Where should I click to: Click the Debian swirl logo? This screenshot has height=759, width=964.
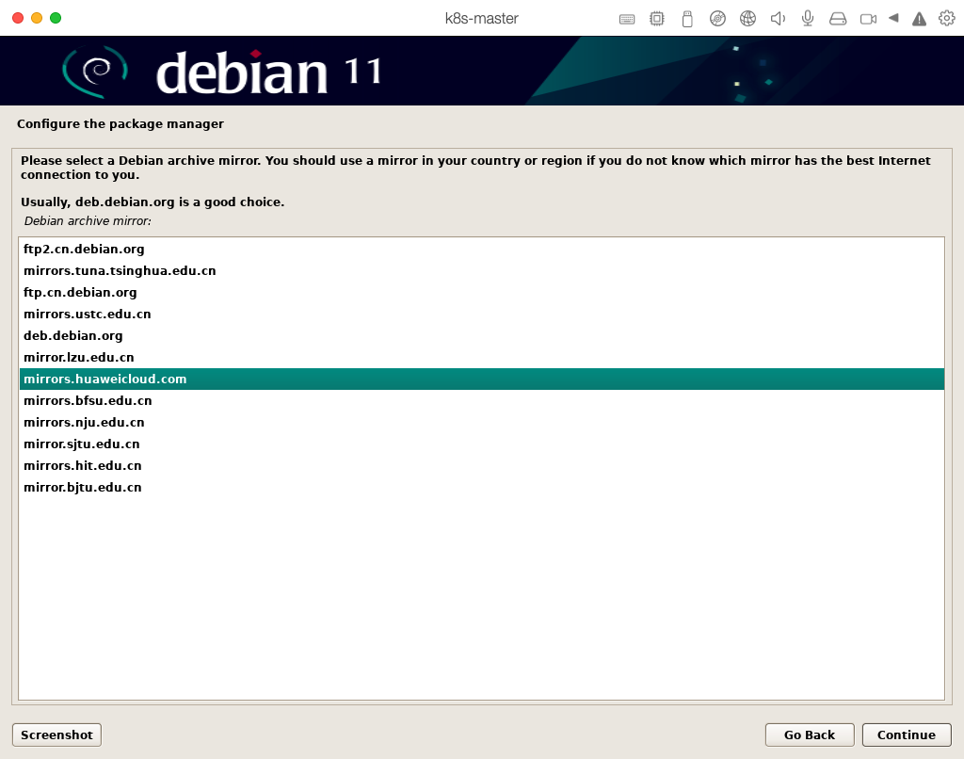(x=95, y=72)
